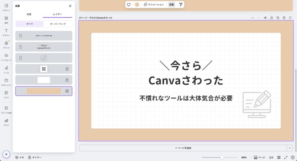Unlock the grid frame layer
The height and width of the screenshot is (161, 297).
point(67,69)
